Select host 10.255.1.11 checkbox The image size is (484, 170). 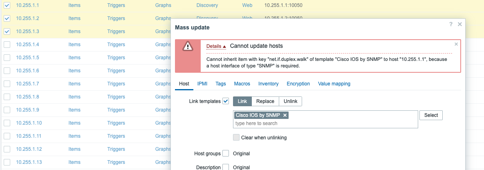point(7,136)
